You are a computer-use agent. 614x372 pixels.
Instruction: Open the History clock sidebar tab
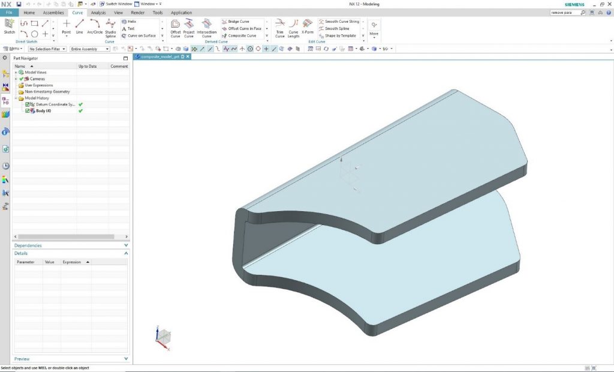pyautogui.click(x=5, y=166)
